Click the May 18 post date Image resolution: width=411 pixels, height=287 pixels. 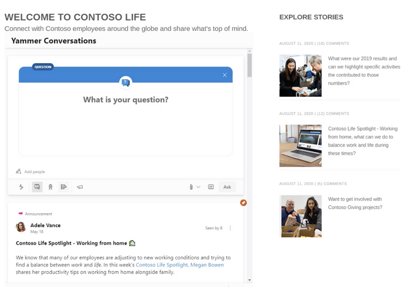pos(37,231)
